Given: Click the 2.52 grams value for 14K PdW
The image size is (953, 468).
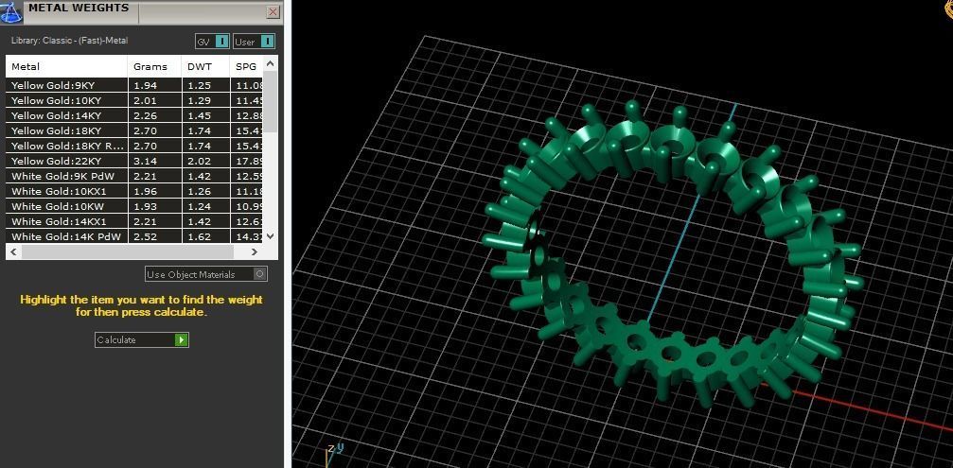Looking at the screenshot, I should pyautogui.click(x=145, y=236).
